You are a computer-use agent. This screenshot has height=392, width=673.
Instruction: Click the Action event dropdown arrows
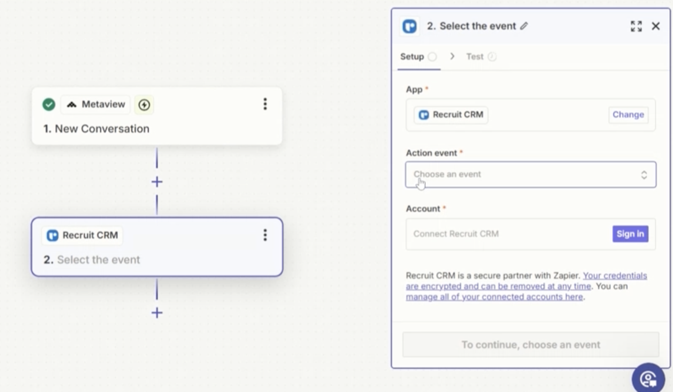[644, 175]
